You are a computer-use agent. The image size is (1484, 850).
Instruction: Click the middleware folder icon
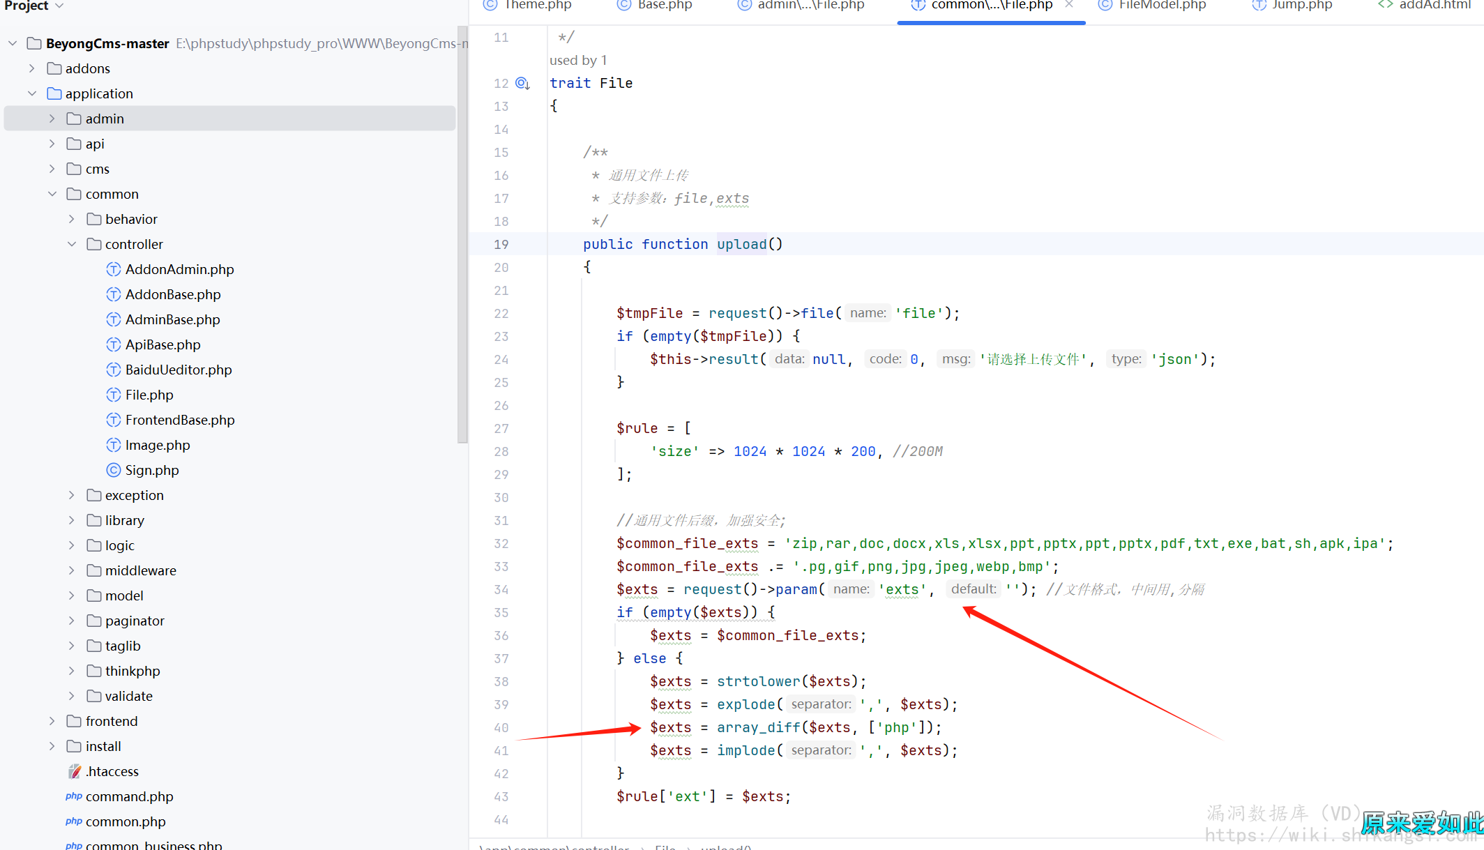coord(94,570)
